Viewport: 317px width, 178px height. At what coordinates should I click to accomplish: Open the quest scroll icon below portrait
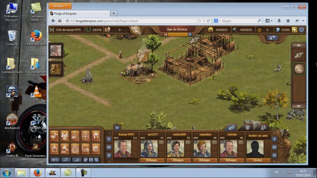[55, 69]
